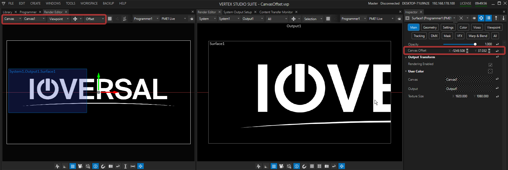Click the up arrow in Inspector header
The image size is (508, 170).
click(496, 18)
